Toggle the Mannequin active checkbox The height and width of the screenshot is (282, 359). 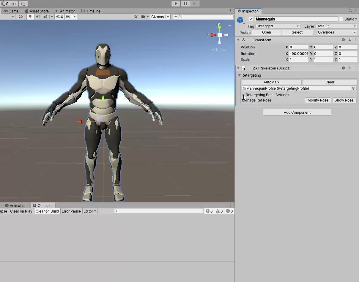tap(251, 19)
